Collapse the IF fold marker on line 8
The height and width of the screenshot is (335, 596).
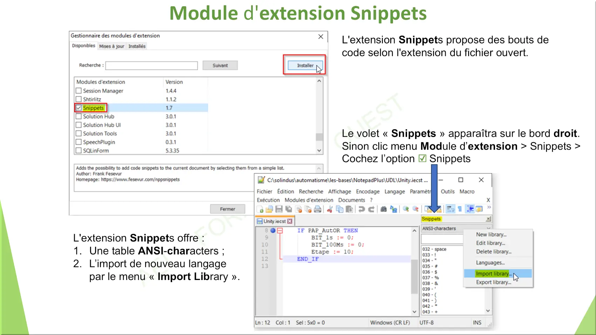[x=280, y=231]
